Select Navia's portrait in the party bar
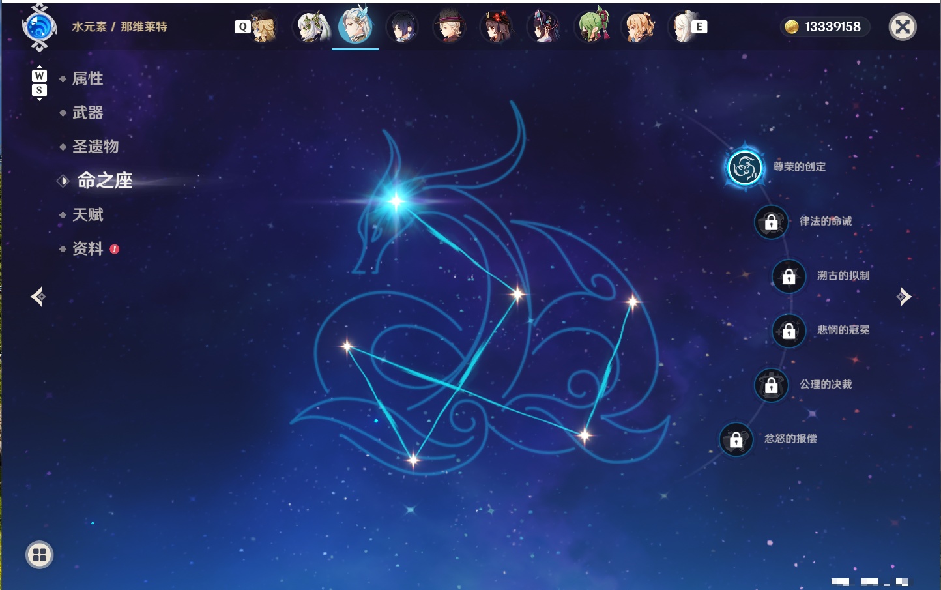Image resolution: width=941 pixels, height=590 pixels. tap(263, 27)
